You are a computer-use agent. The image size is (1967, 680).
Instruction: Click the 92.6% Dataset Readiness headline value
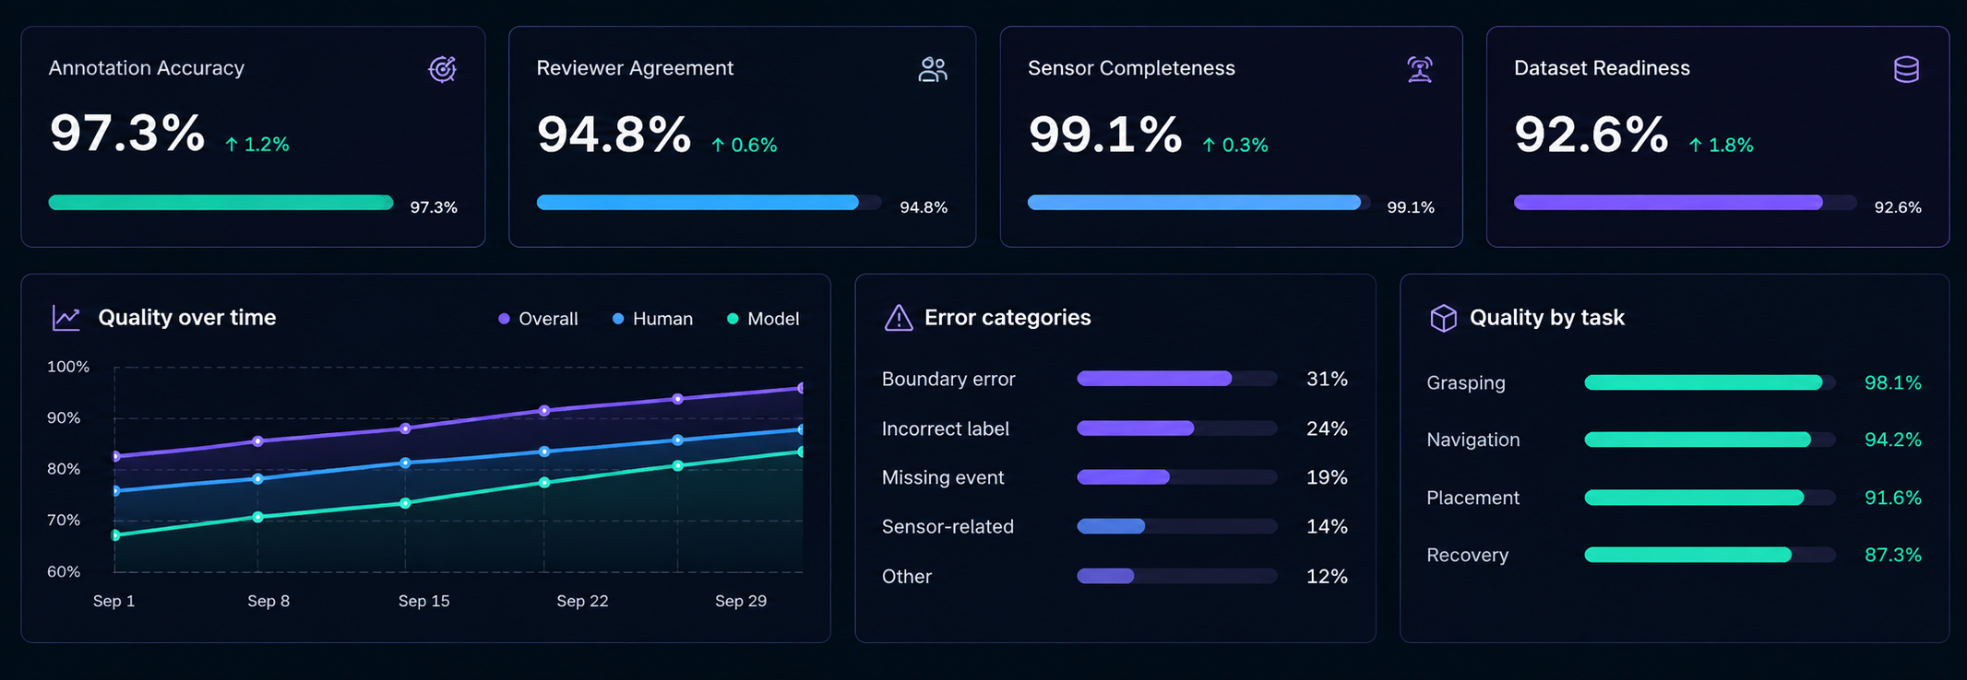click(x=1591, y=135)
